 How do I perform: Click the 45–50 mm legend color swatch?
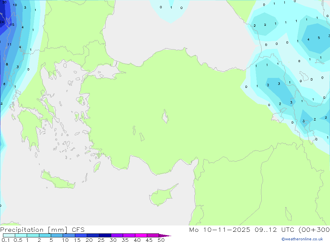point(153,235)
